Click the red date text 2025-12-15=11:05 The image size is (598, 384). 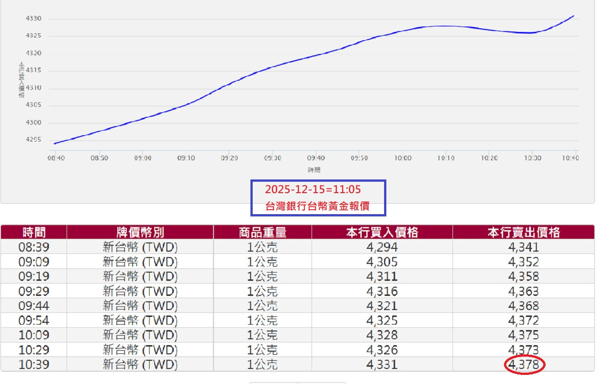pyautogui.click(x=313, y=189)
